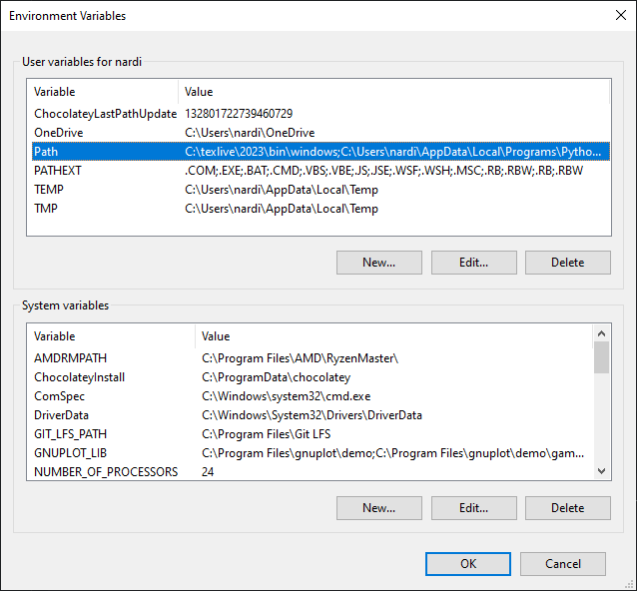The height and width of the screenshot is (591, 637).
Task: Click value C:\Users\nardi\OneDrive
Action: [250, 133]
